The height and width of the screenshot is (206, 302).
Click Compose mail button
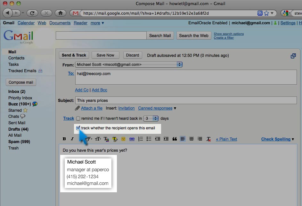pos(21,82)
